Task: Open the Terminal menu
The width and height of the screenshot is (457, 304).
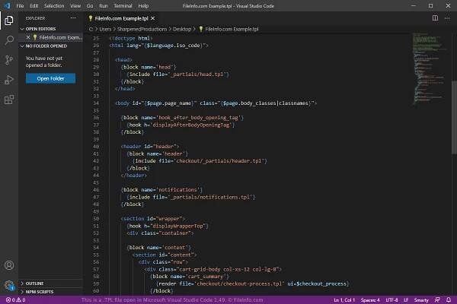Action: tap(123, 6)
